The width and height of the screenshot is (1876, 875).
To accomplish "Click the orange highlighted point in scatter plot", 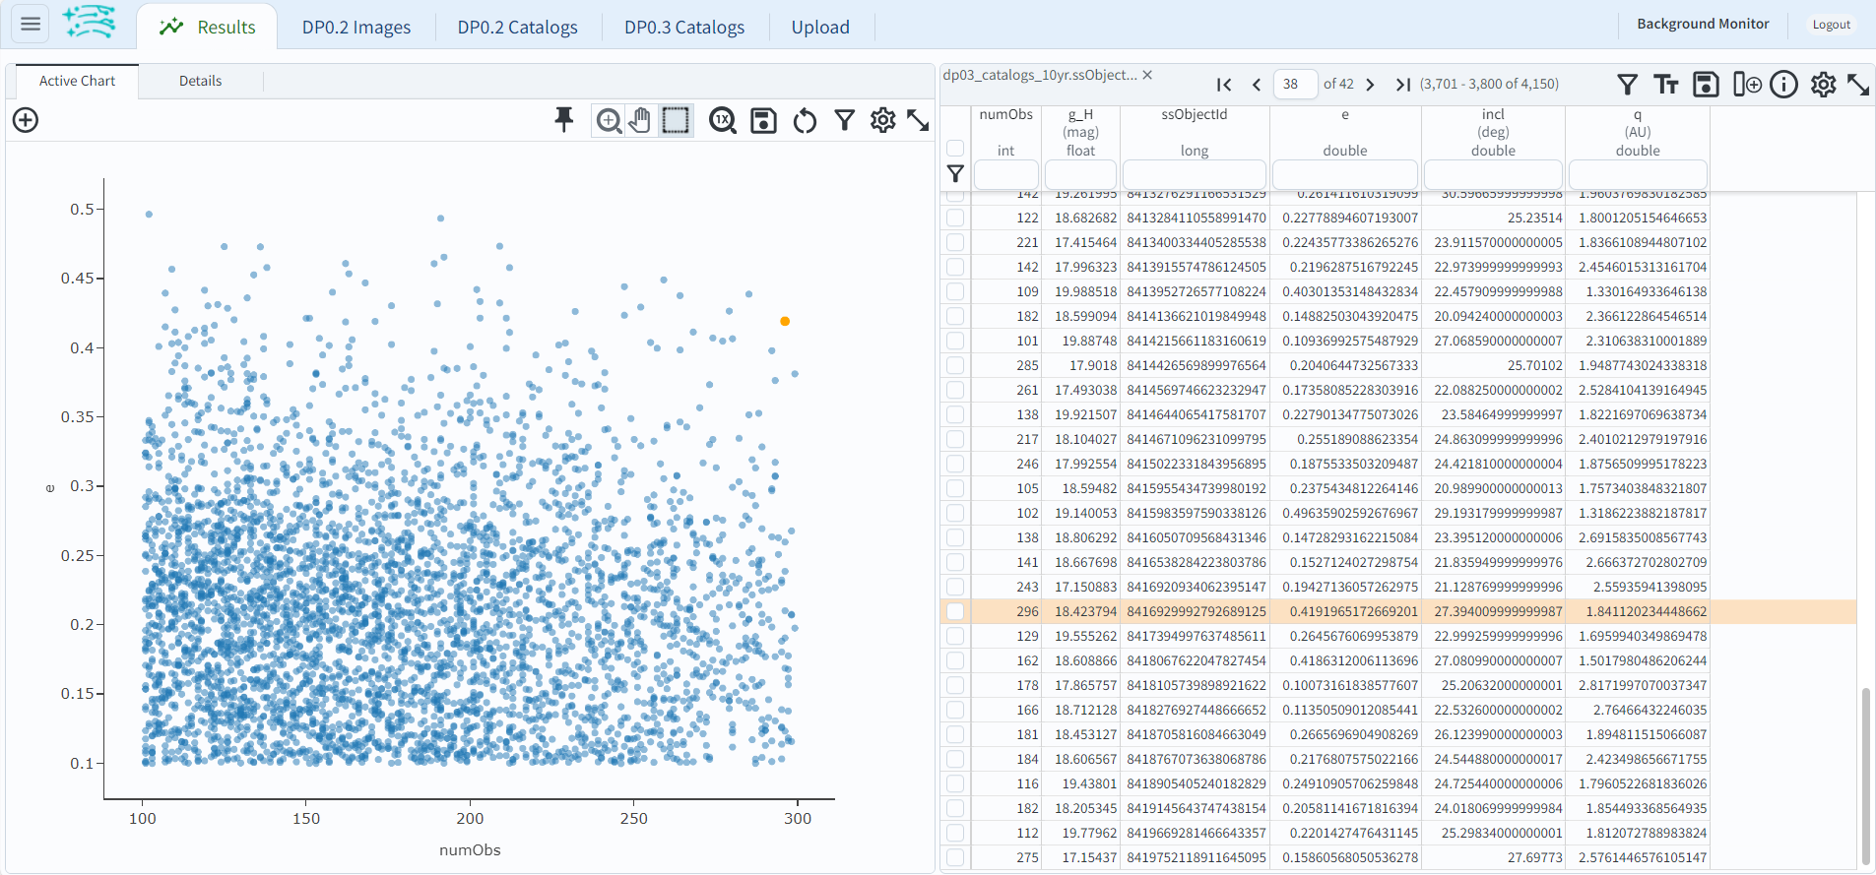I will click(x=785, y=322).
